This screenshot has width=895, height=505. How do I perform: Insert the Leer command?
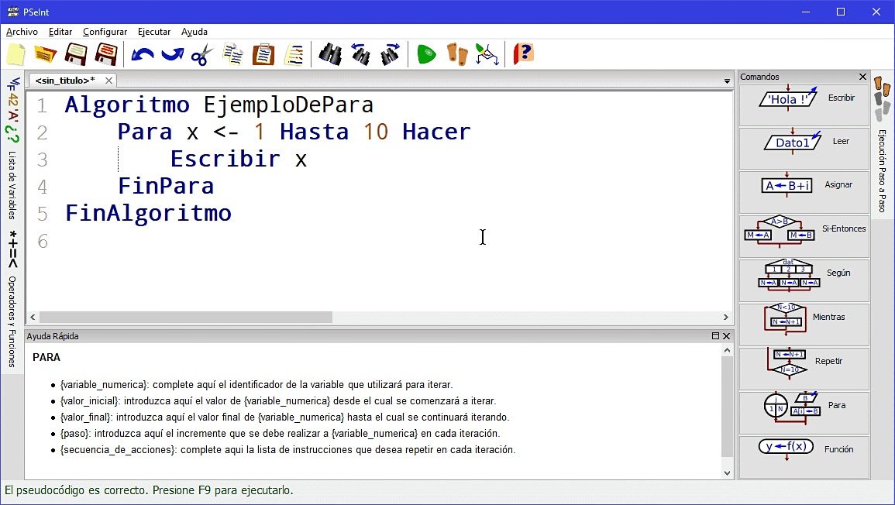[x=804, y=149]
